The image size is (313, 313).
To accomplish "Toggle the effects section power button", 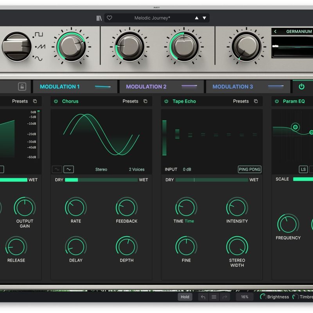I will coord(301,86).
